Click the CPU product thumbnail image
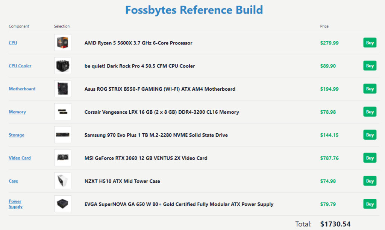The width and height of the screenshot is (385, 230). pos(63,42)
